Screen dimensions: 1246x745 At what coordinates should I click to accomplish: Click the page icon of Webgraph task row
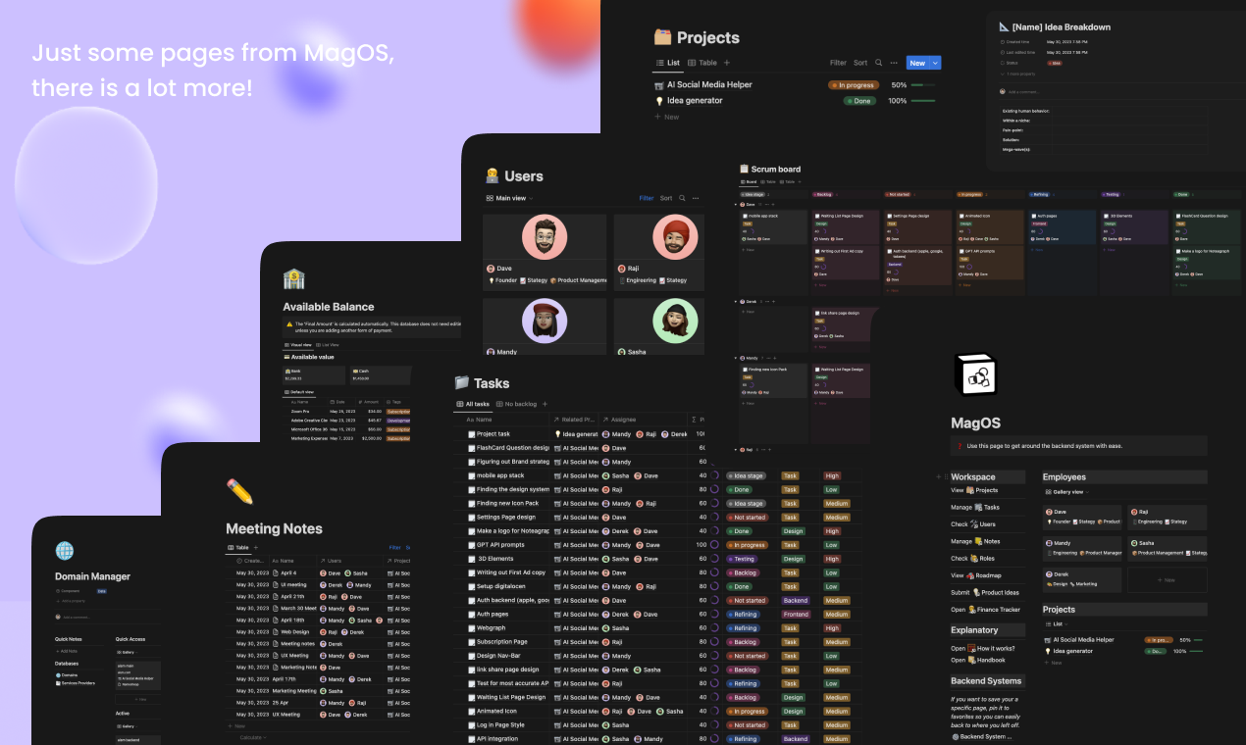[471, 628]
